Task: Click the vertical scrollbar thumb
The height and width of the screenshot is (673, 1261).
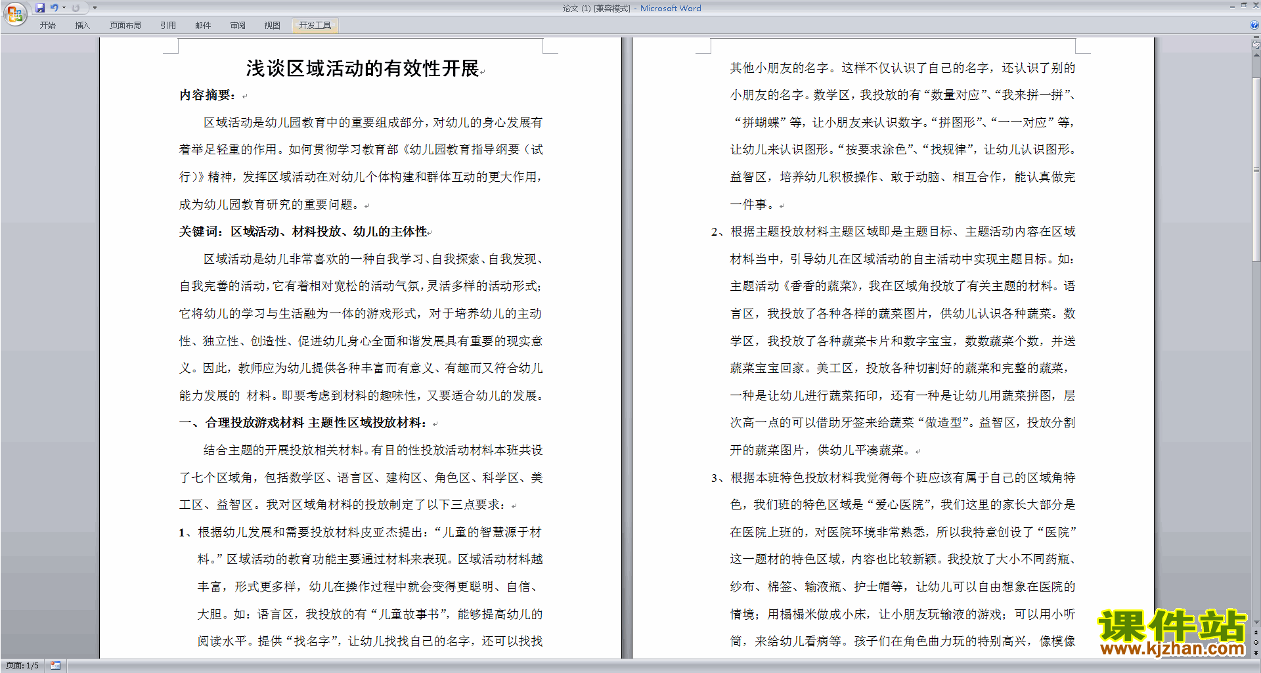Action: (1256, 170)
